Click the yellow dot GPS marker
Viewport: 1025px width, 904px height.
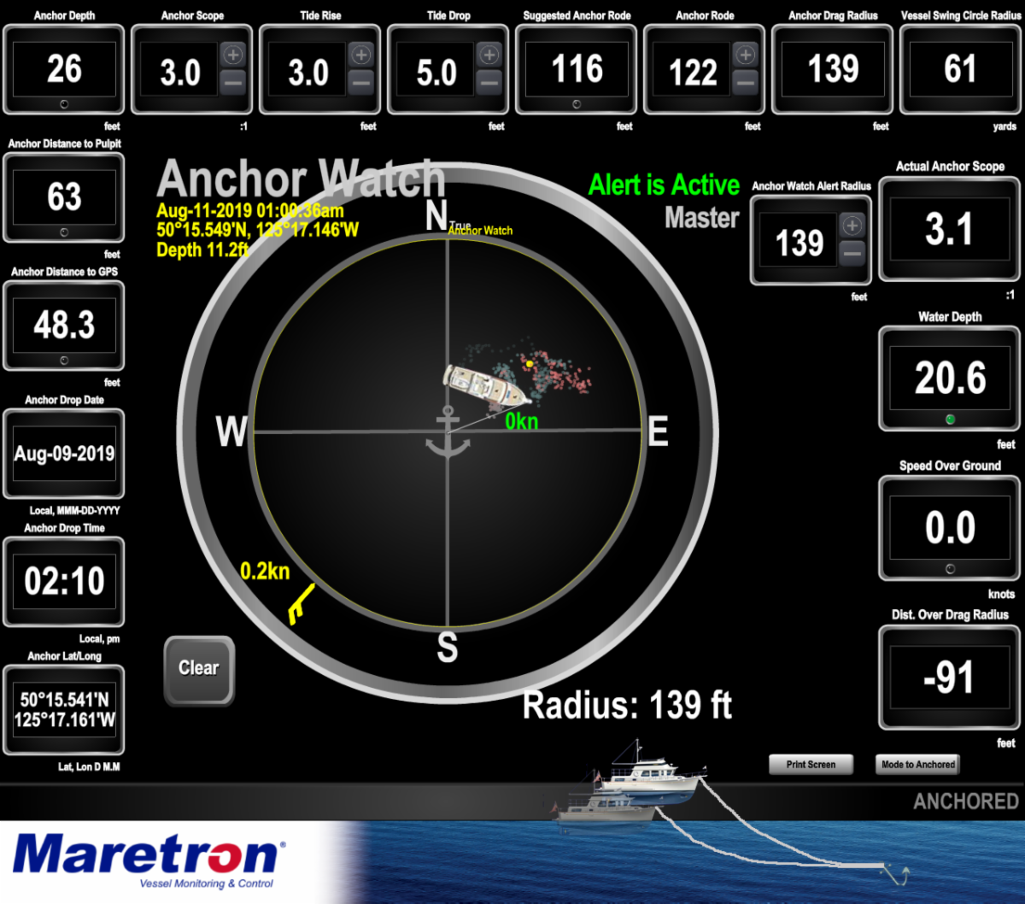[530, 364]
